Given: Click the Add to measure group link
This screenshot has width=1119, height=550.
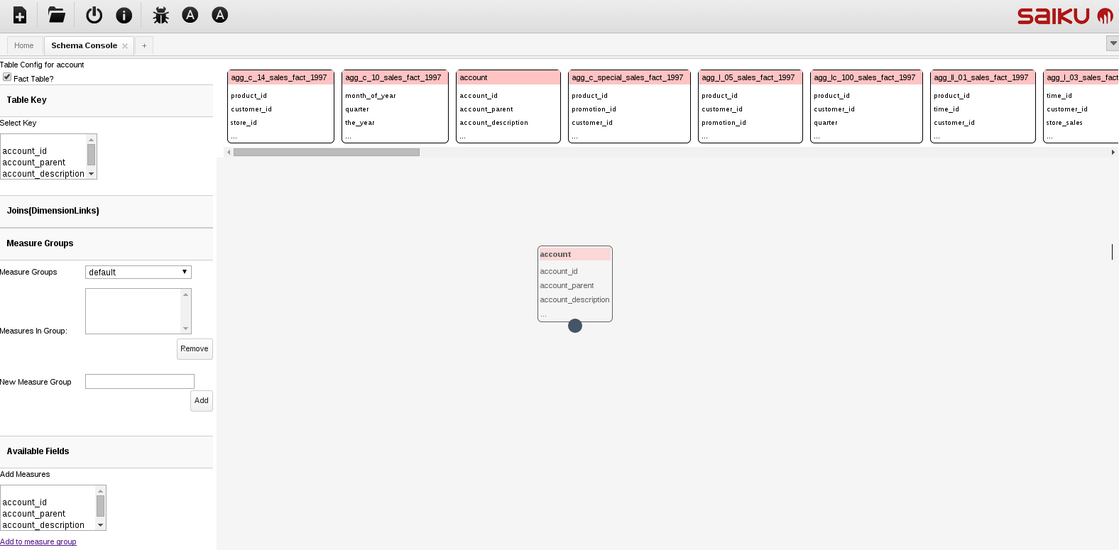Looking at the screenshot, I should click(x=38, y=541).
